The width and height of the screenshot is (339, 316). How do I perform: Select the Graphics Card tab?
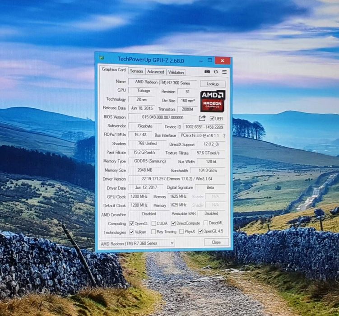point(114,70)
